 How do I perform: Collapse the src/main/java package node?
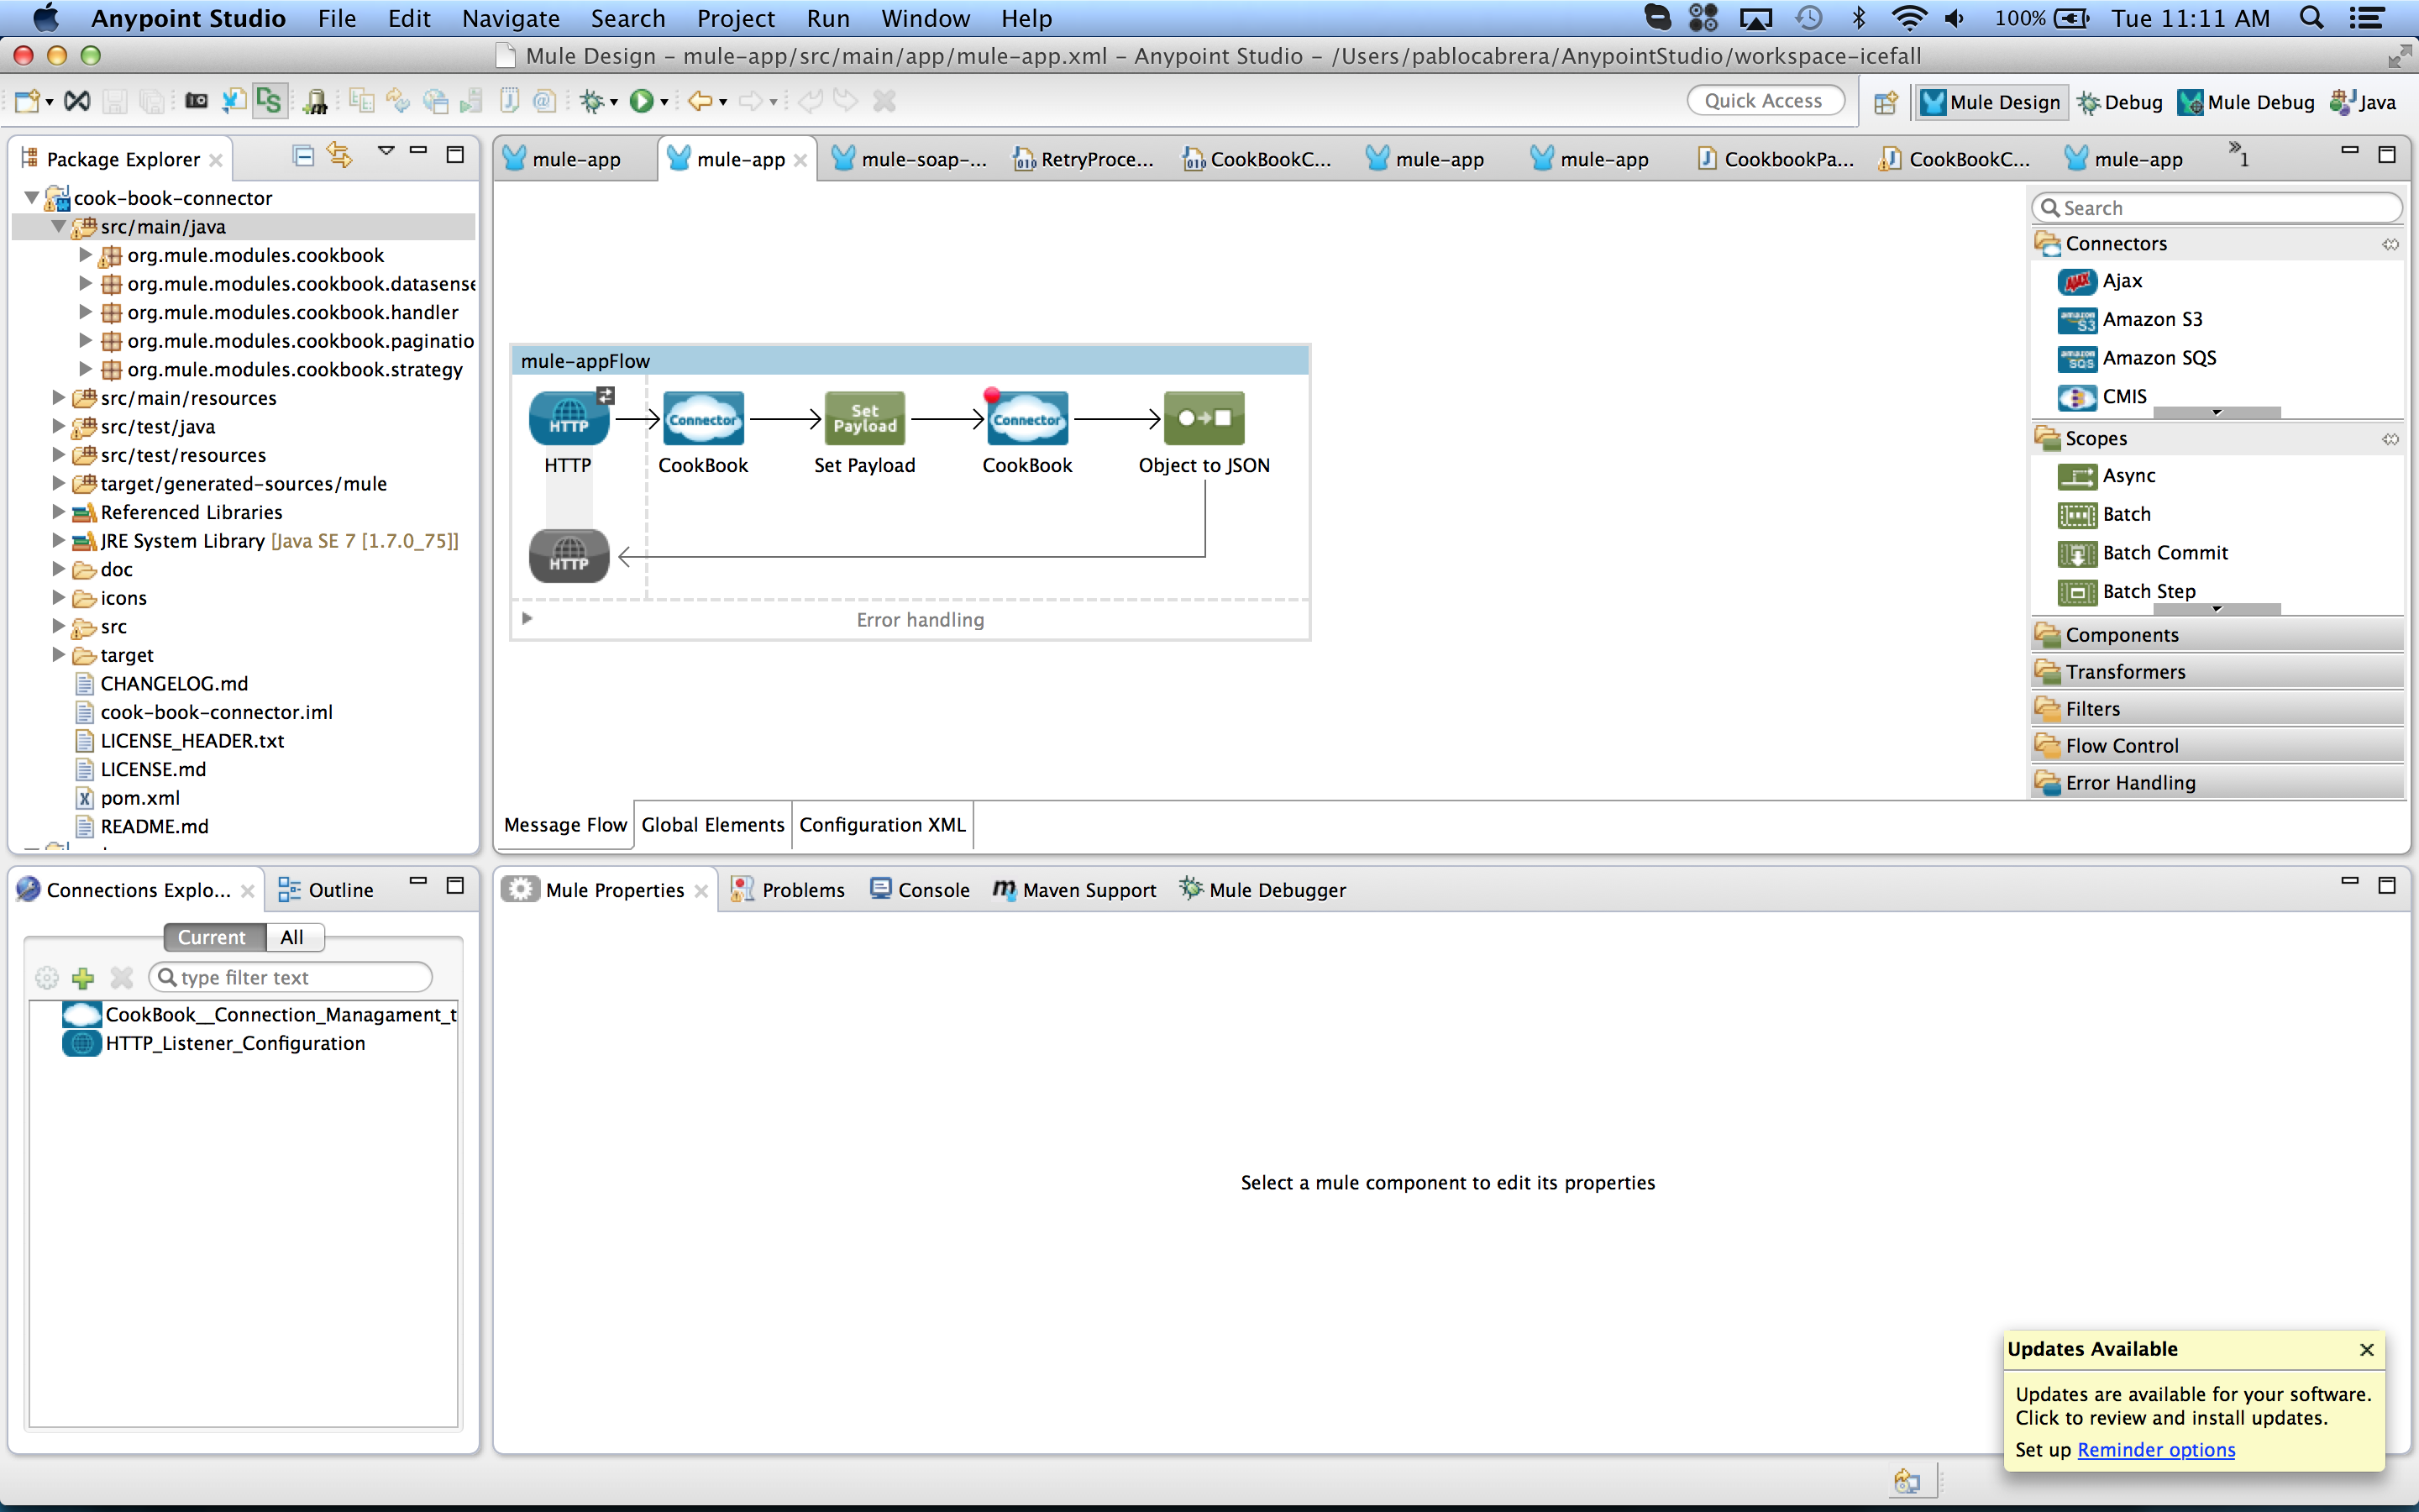(58, 226)
